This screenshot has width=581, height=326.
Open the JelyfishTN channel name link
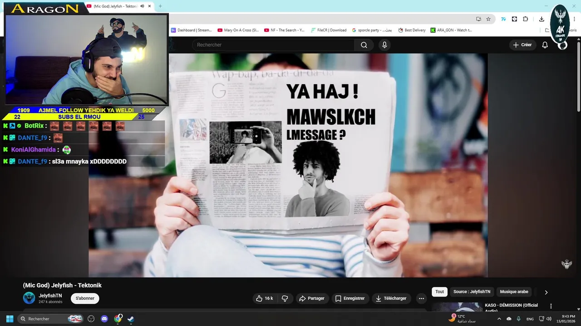(50, 296)
